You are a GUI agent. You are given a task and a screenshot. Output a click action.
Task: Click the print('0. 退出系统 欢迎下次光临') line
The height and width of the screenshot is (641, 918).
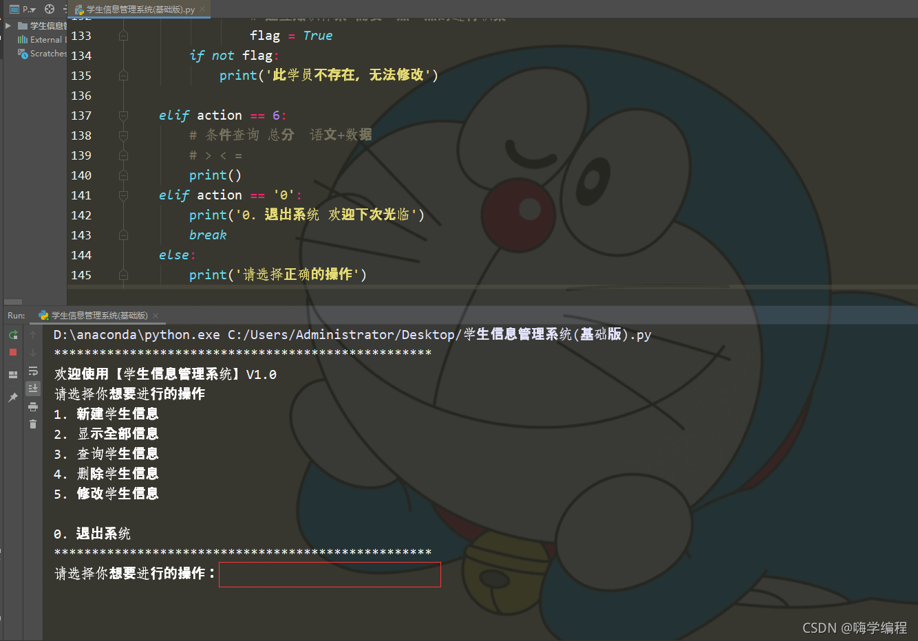pos(307,215)
